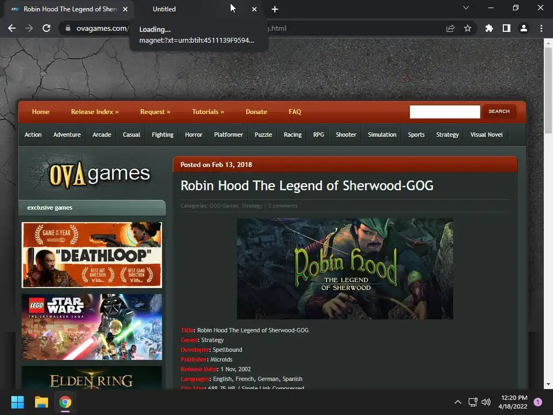Viewport: 553px width, 415px height.
Task: Open the 2 comments link
Action: click(283, 206)
